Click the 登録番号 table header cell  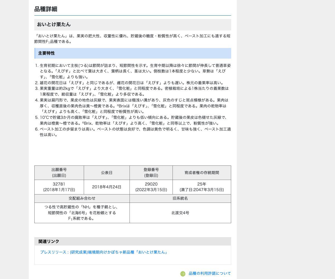[151, 173]
